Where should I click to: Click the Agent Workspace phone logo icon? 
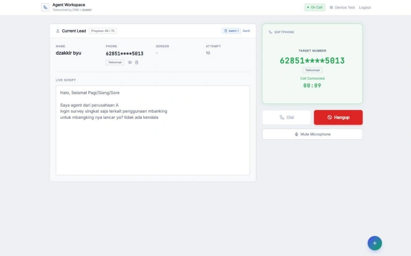[45, 7]
